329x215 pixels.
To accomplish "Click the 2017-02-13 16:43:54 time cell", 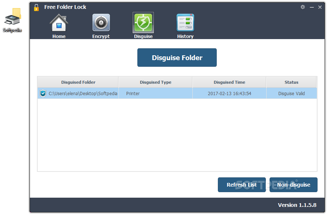I will point(229,93).
